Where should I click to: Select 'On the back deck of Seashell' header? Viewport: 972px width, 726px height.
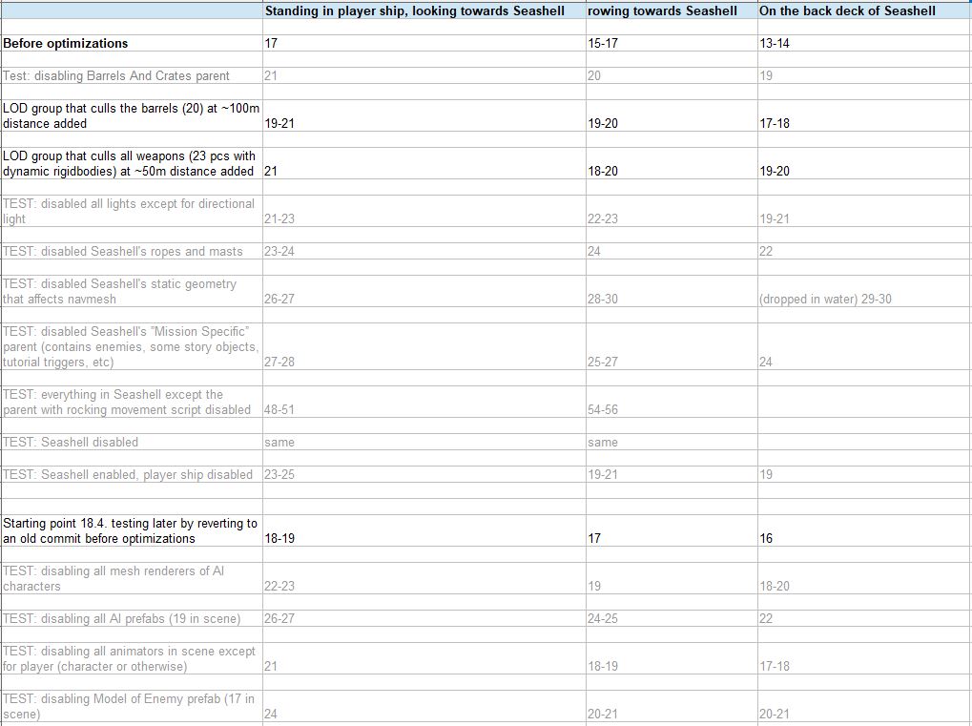click(847, 11)
